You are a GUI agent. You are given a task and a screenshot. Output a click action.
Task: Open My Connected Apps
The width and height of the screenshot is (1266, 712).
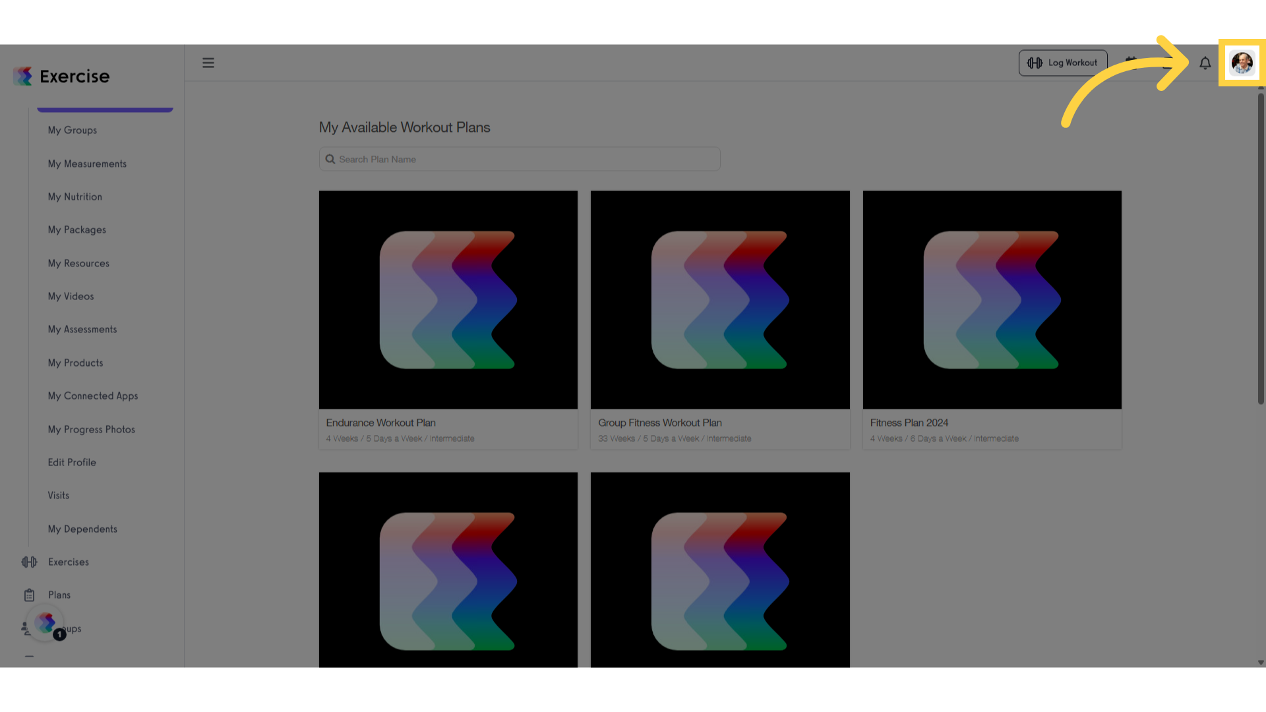93,396
